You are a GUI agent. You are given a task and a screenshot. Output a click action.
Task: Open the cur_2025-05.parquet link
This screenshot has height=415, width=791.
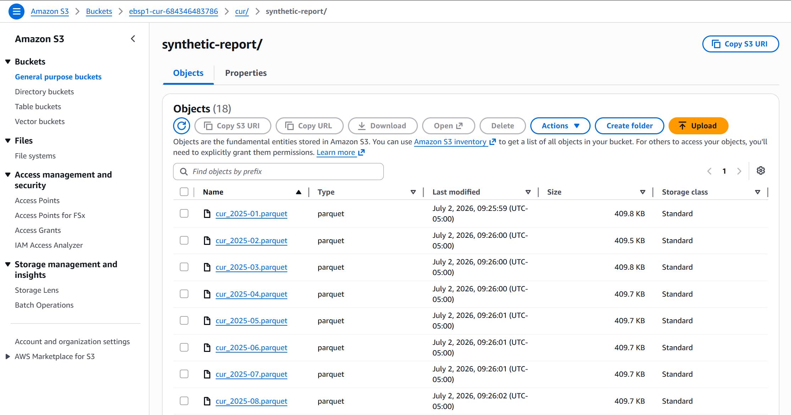251,321
